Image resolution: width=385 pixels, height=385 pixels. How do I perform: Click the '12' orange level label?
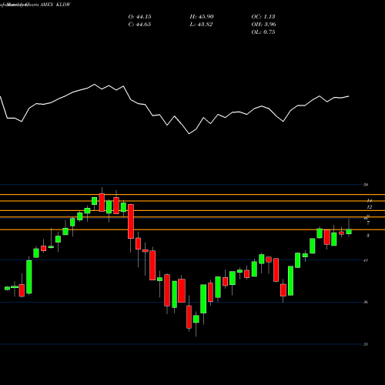370,207
